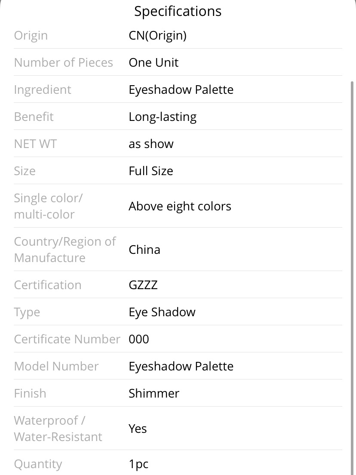Select the 000 certificate number
Viewport: 356px width, 475px height.
point(138,339)
